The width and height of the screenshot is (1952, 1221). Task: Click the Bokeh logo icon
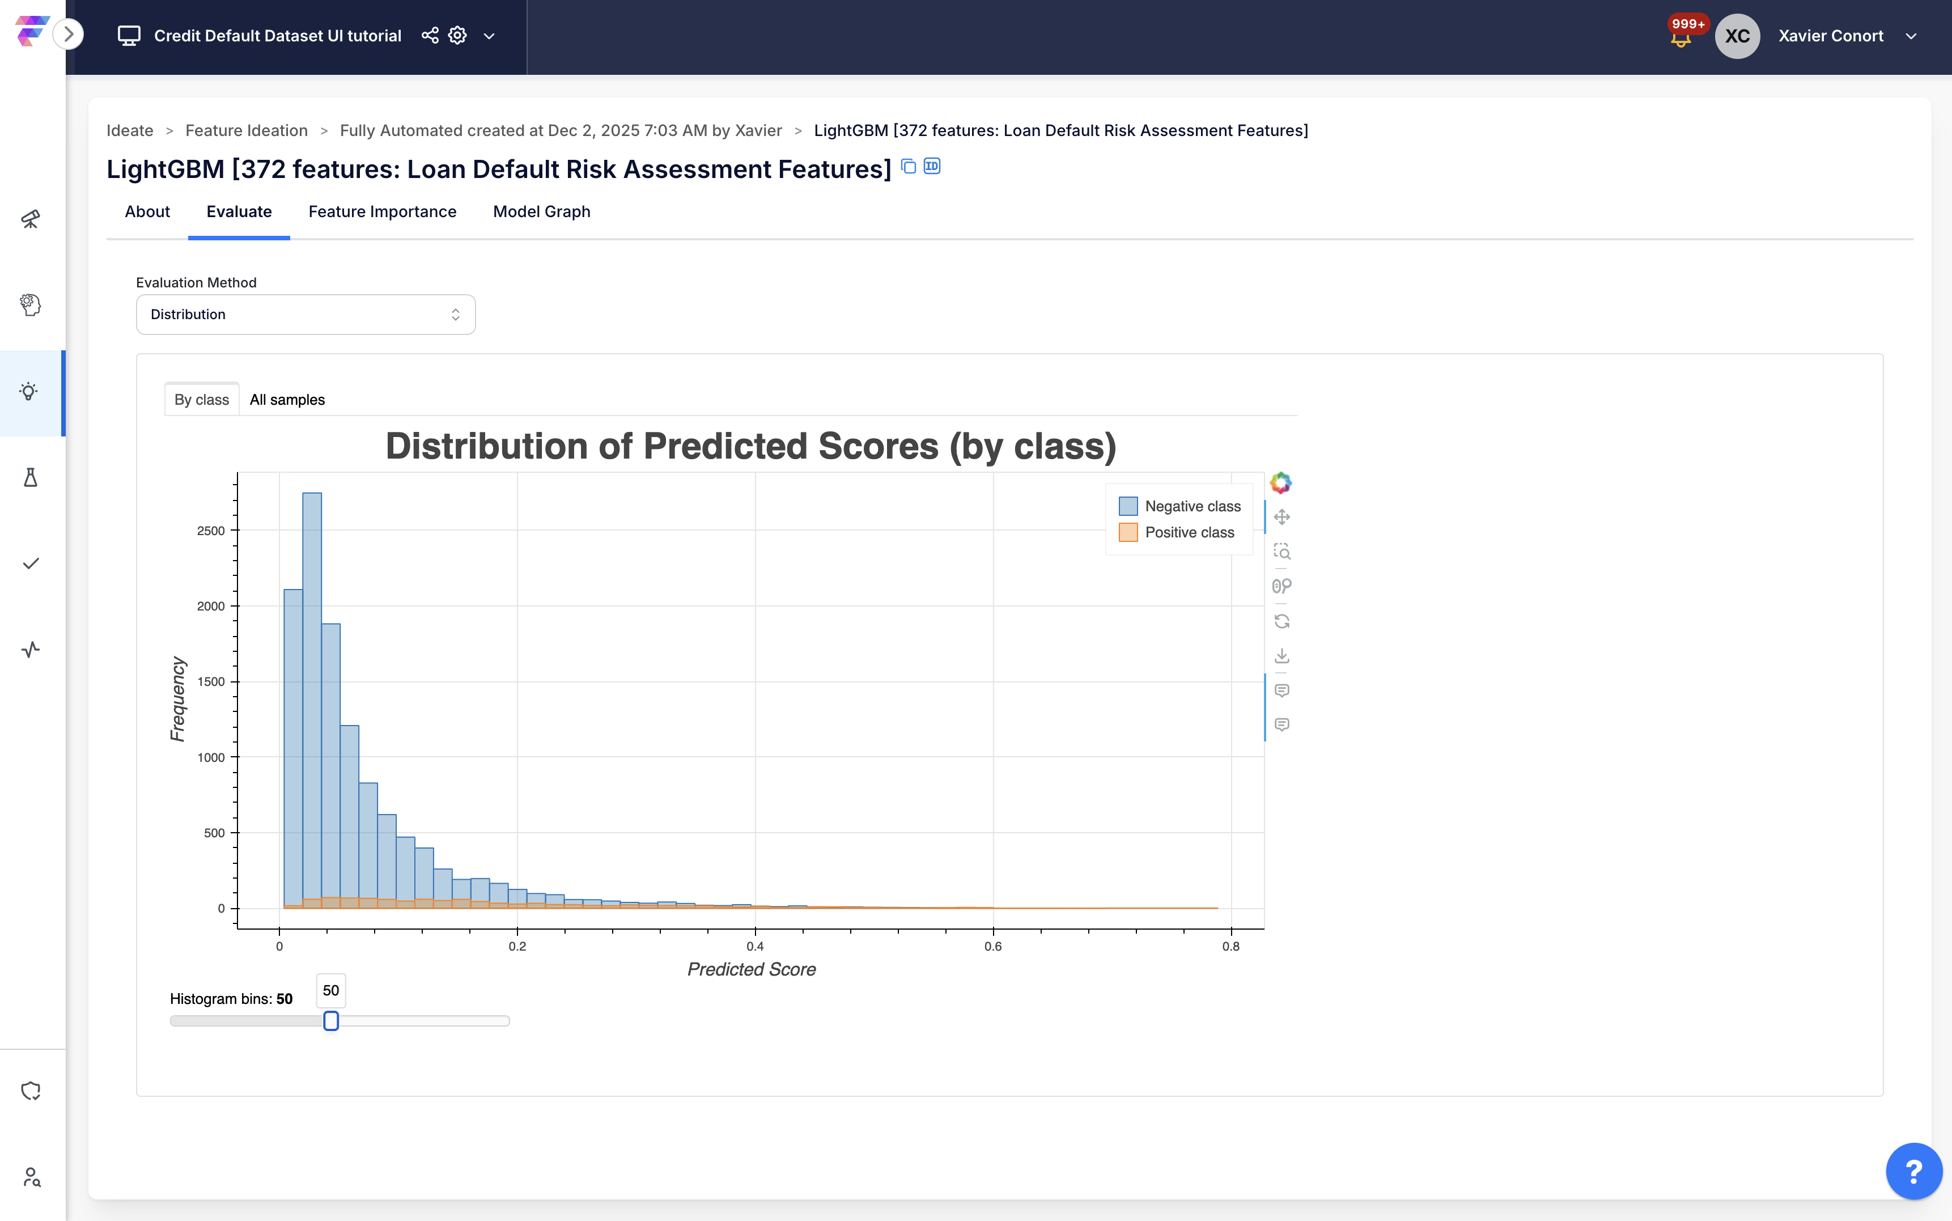coord(1280,483)
